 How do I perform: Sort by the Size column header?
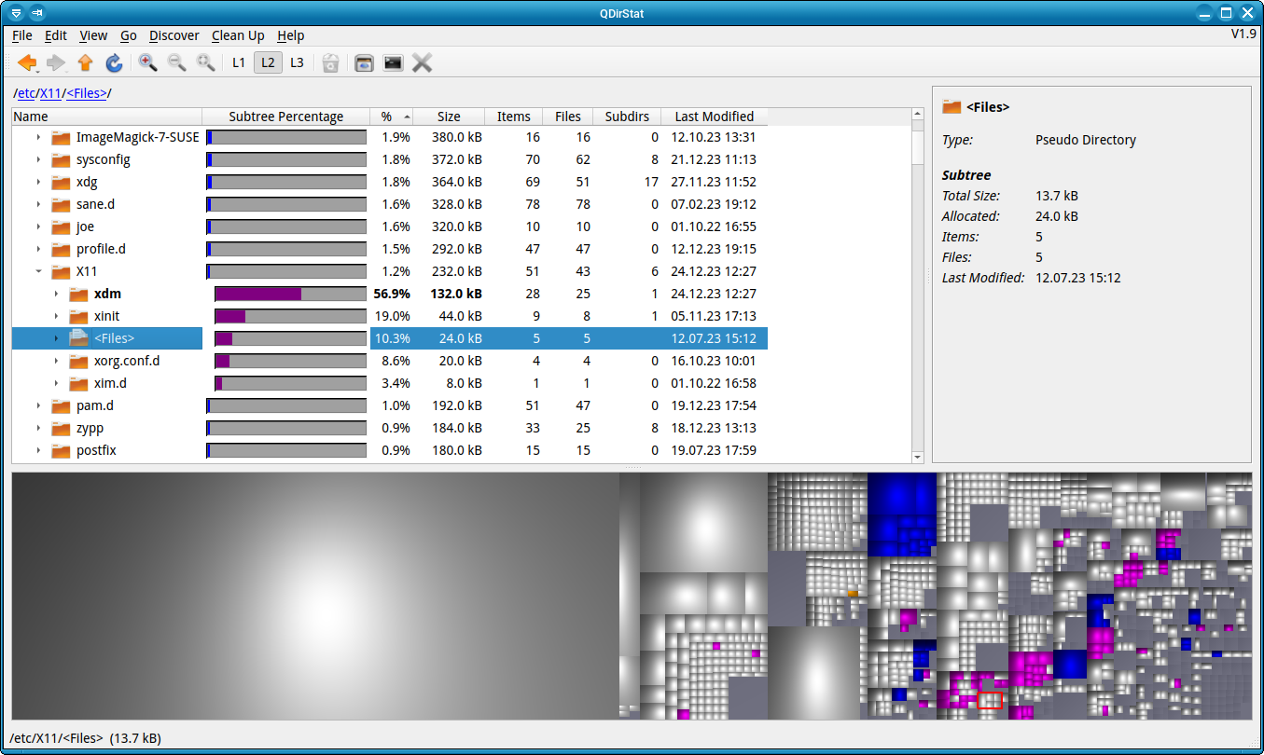point(449,117)
